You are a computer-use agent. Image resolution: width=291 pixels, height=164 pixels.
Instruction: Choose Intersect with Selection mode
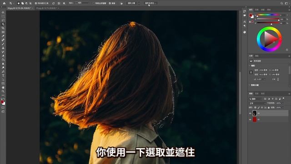[30, 3]
